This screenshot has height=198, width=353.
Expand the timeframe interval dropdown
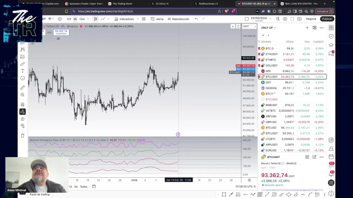[x=88, y=19]
